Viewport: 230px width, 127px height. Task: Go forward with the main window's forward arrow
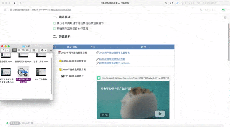tap(20, 3)
